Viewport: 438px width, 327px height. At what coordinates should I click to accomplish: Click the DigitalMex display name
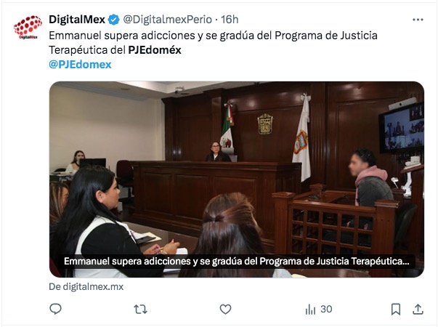[x=77, y=20]
